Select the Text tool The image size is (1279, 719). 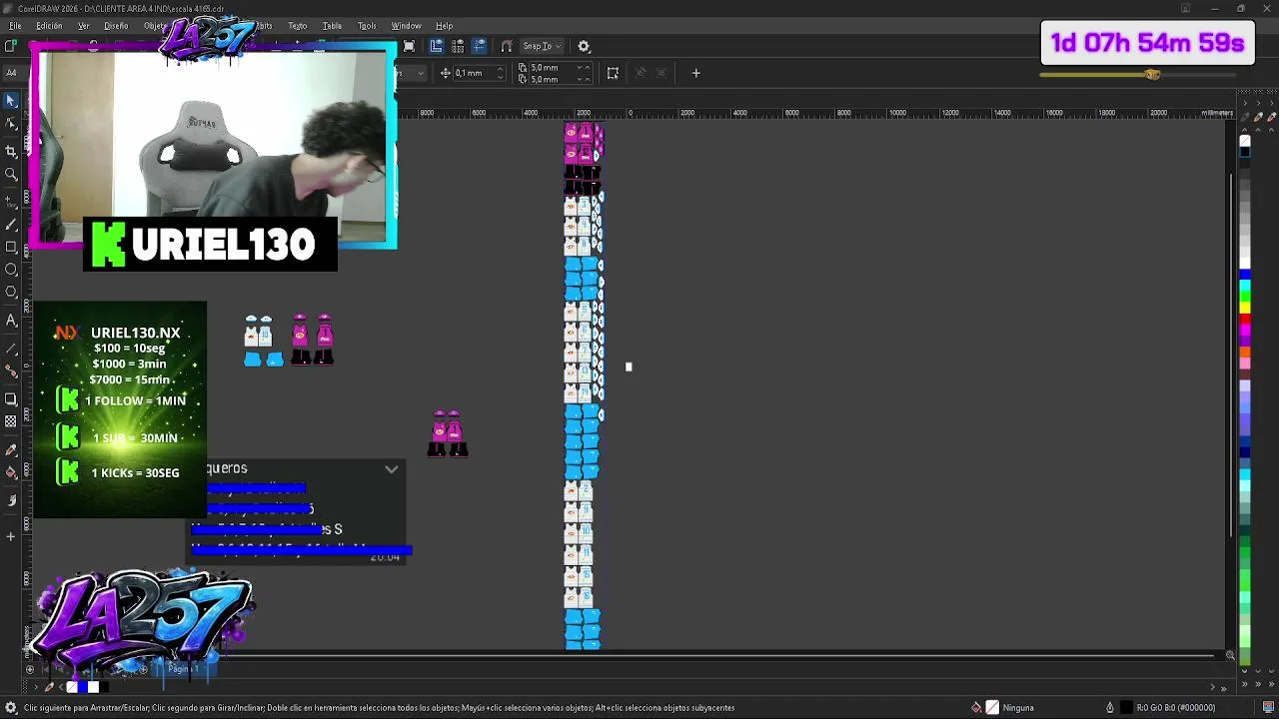pyautogui.click(x=11, y=321)
